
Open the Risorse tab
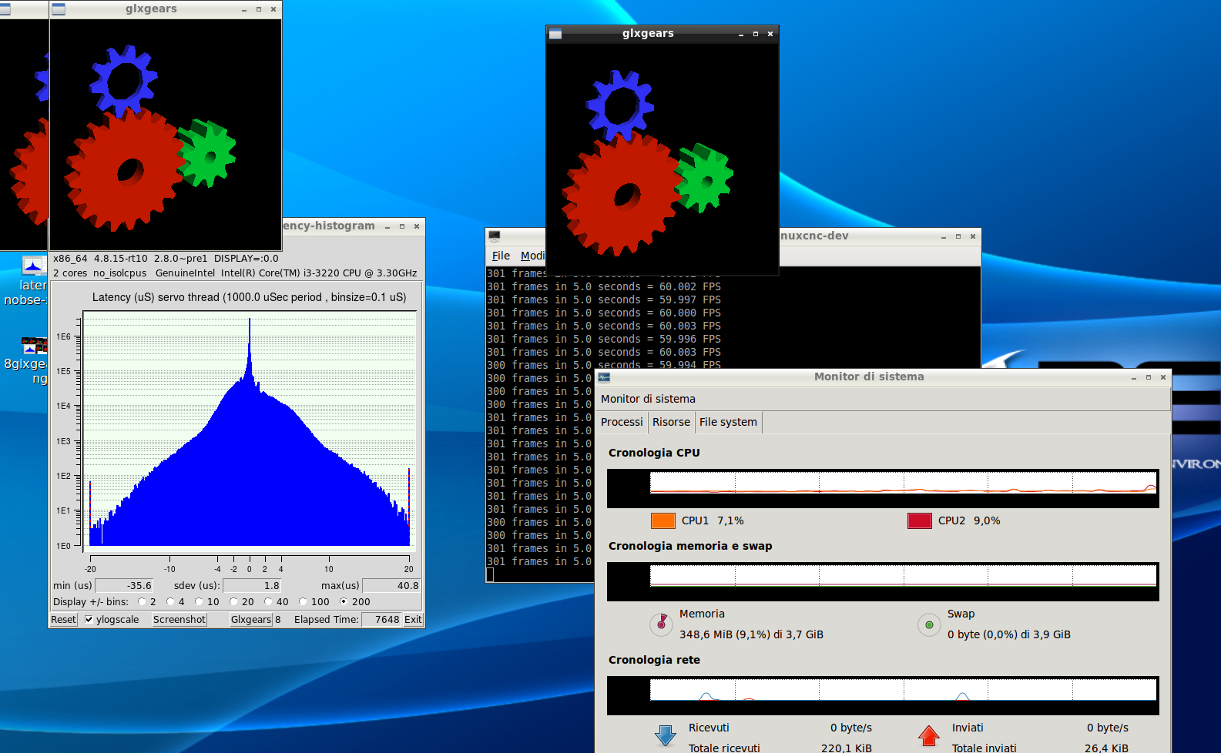[671, 422]
